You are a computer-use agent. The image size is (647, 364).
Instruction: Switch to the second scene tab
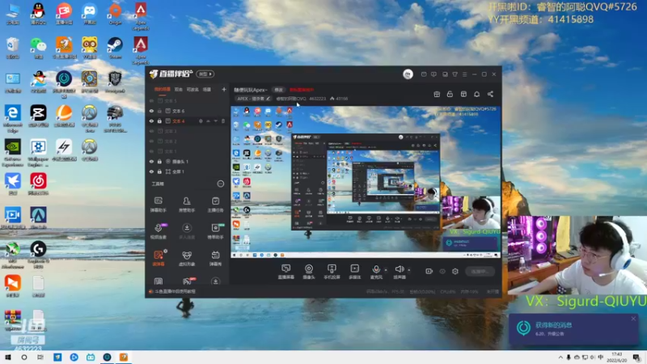[x=178, y=89]
